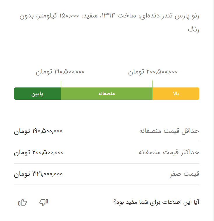Click the پایین text label in the bar
Screen dimensions: 214x221
pos(37,94)
